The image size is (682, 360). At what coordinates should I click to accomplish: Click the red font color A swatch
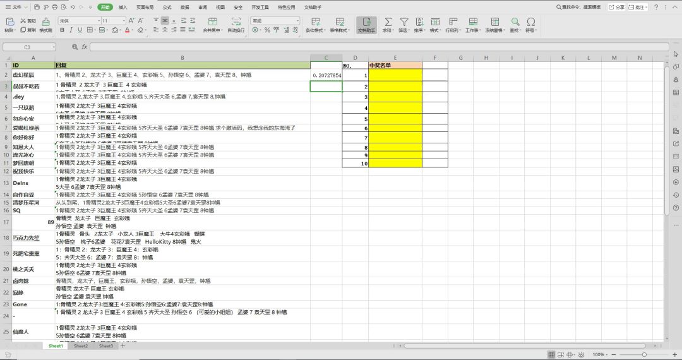tap(127, 30)
